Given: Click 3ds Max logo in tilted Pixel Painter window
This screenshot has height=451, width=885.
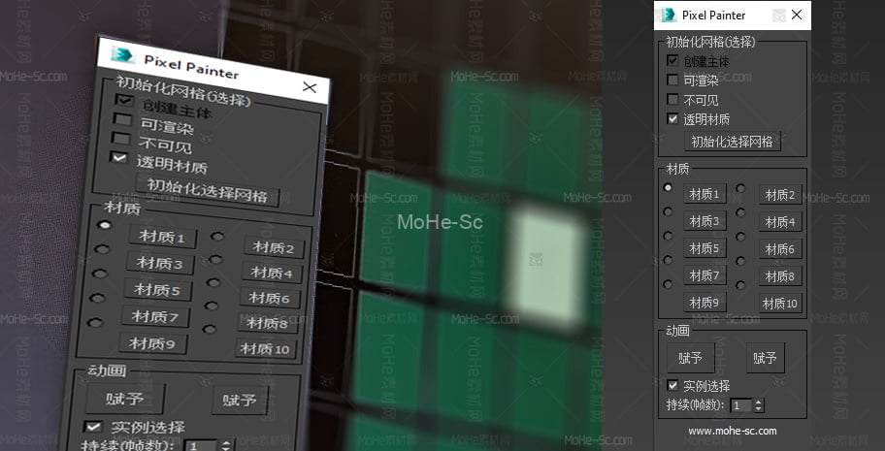Looking at the screenshot, I should (122, 54).
